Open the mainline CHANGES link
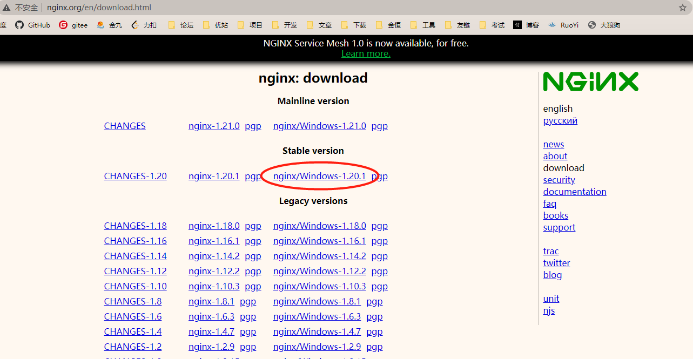The height and width of the screenshot is (359, 693). click(x=125, y=126)
